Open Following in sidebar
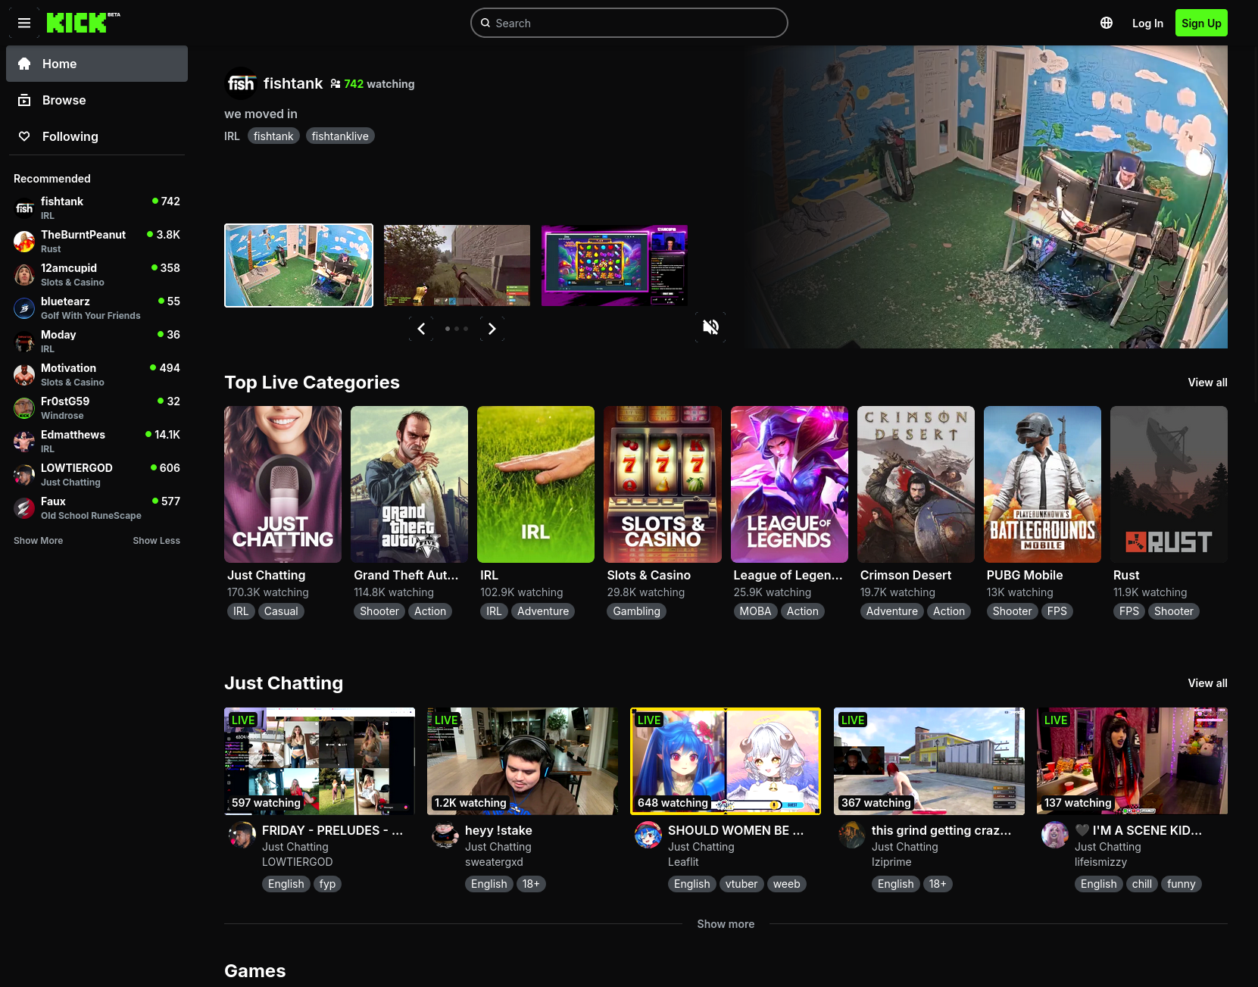 point(97,136)
